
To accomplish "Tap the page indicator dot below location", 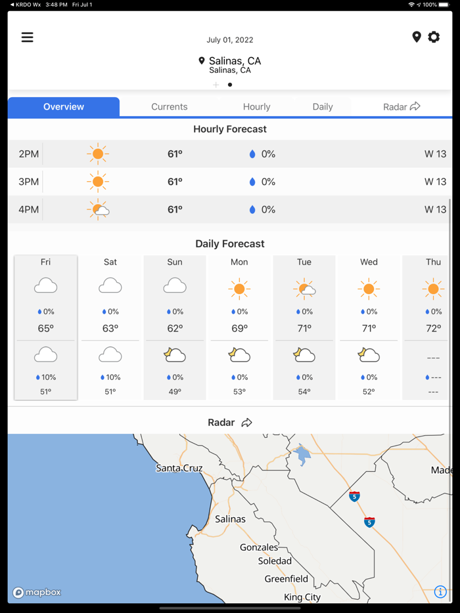I will point(230,85).
